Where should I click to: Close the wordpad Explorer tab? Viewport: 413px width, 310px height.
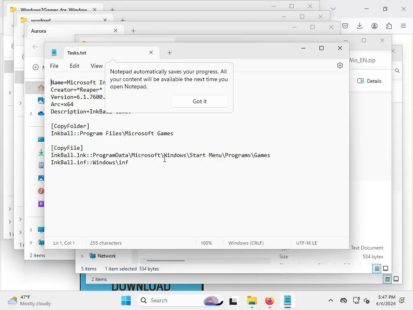[105, 20]
